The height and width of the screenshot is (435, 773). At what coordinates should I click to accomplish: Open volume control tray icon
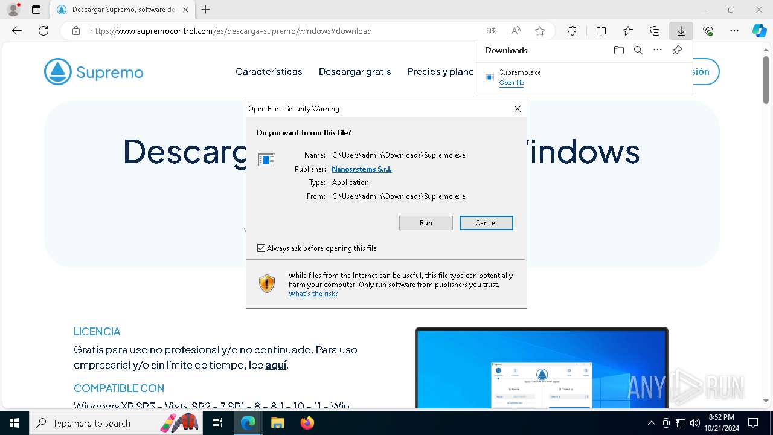[695, 423]
